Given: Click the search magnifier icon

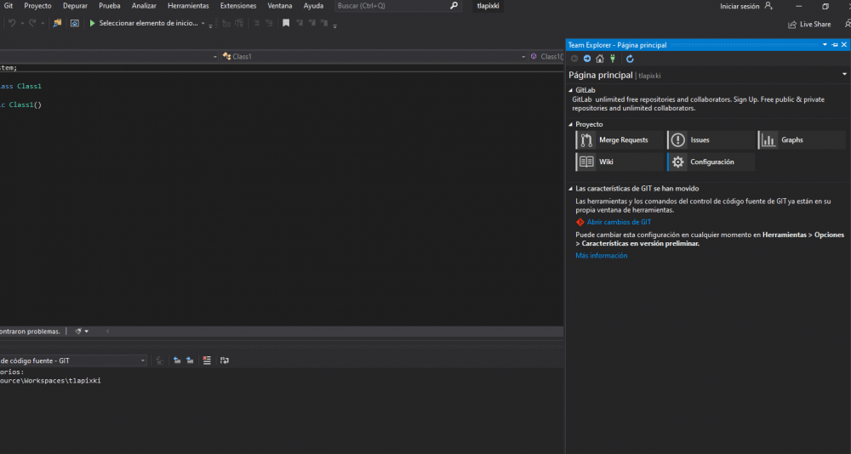Looking at the screenshot, I should click(x=454, y=6).
